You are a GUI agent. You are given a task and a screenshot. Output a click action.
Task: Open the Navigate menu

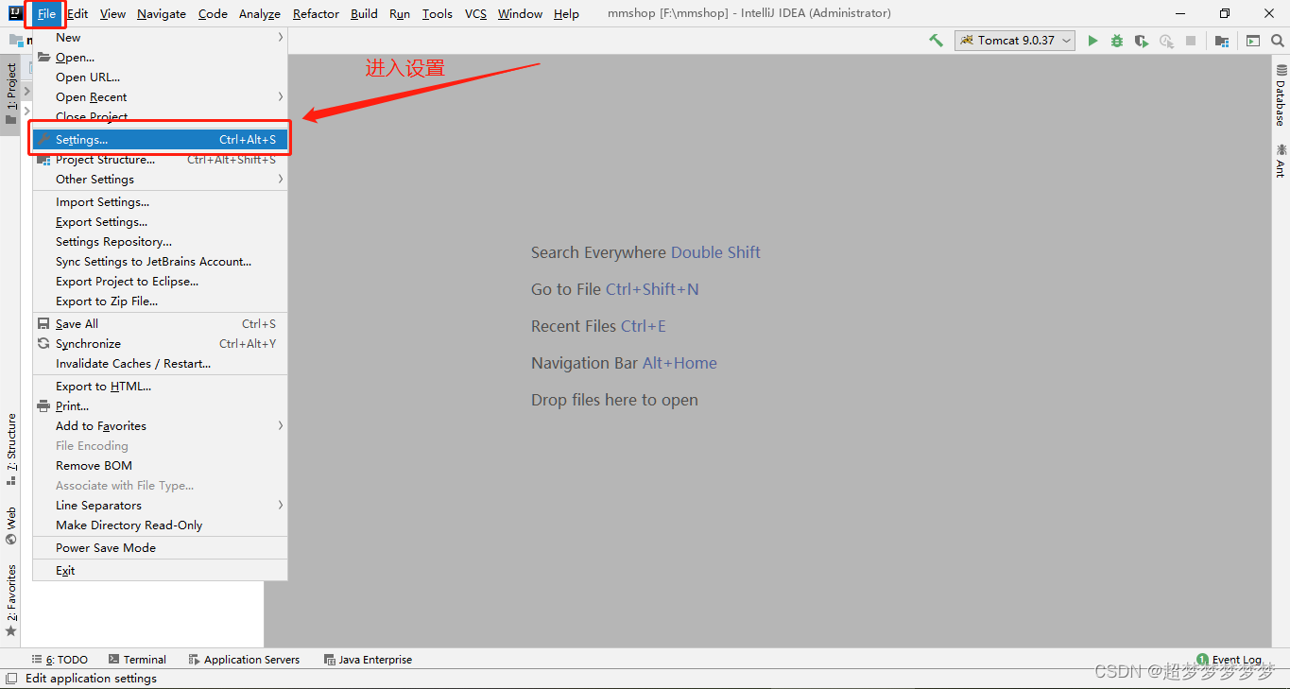coord(162,13)
